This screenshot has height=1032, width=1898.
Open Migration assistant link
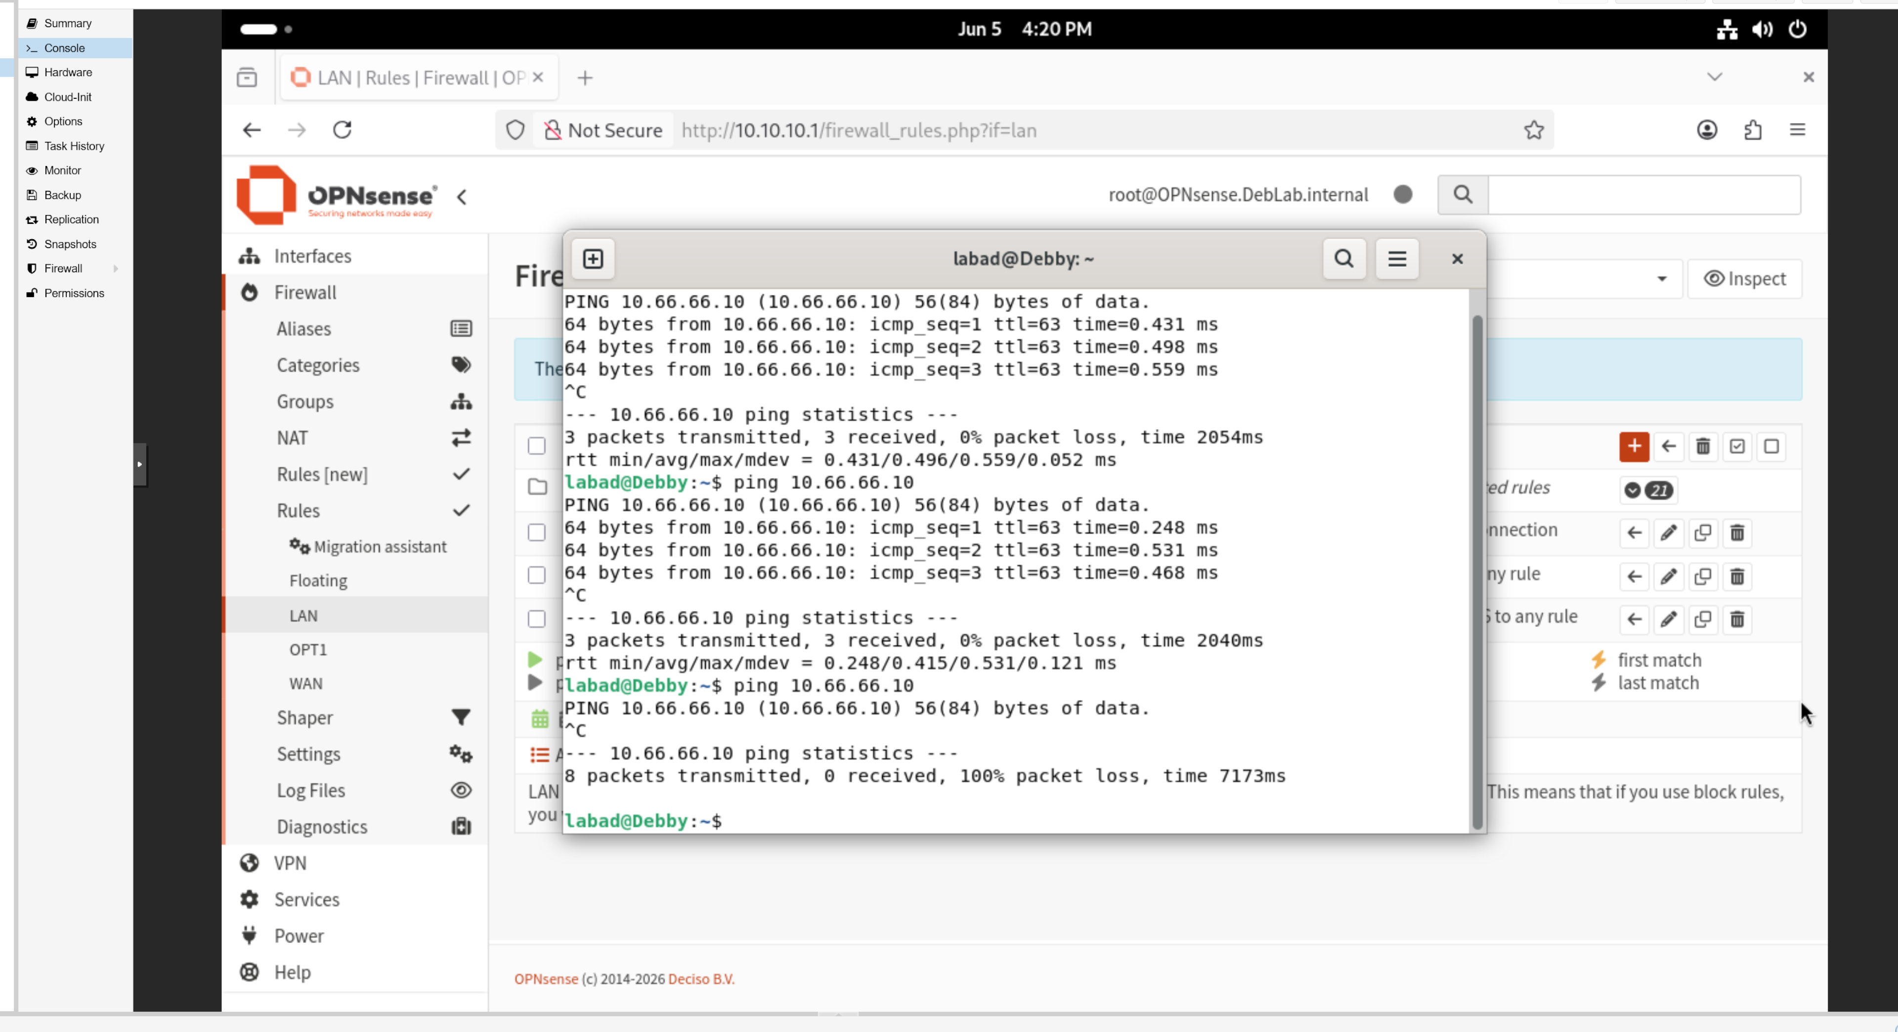click(x=368, y=547)
